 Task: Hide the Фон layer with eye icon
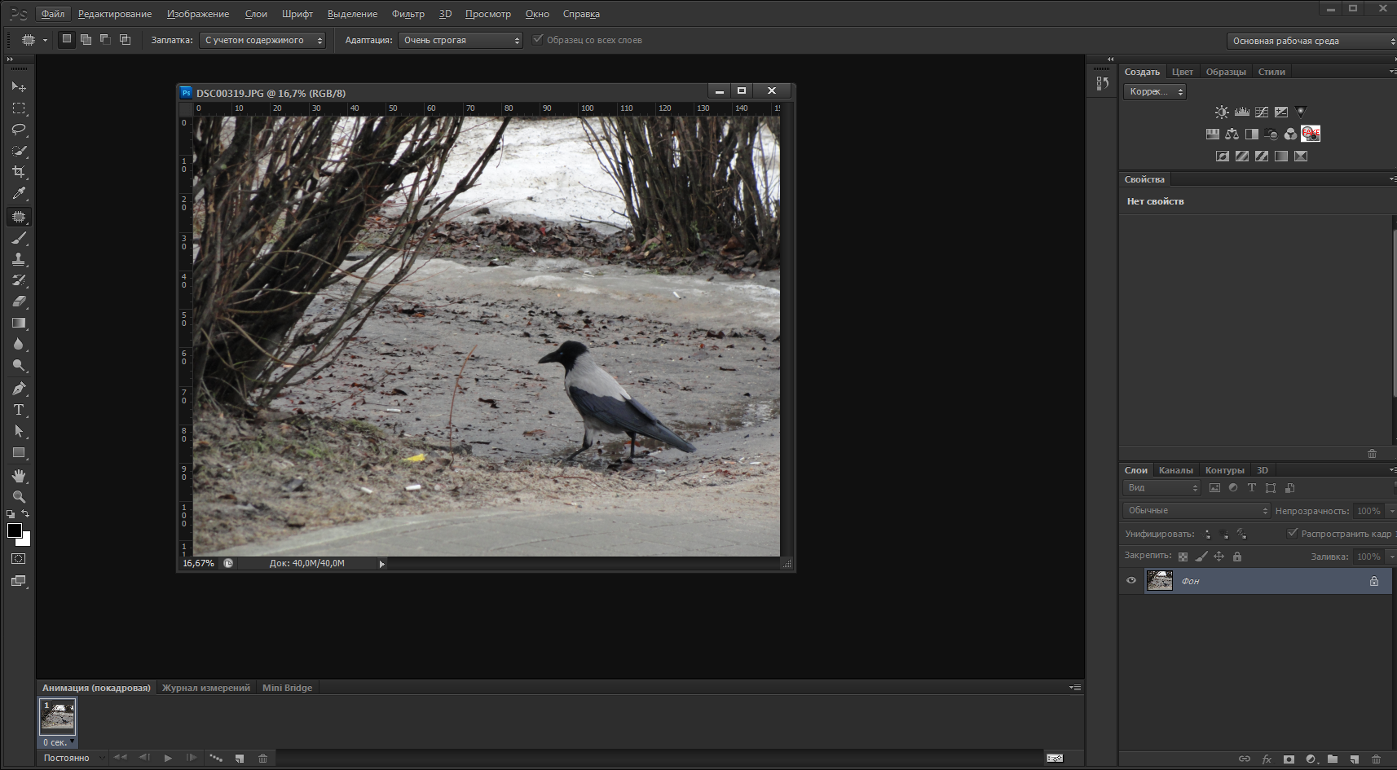click(1131, 581)
